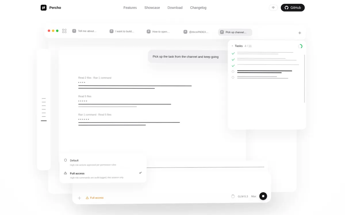345x215 pixels.
Task: Open the GitHub button
Action: (x=293, y=8)
